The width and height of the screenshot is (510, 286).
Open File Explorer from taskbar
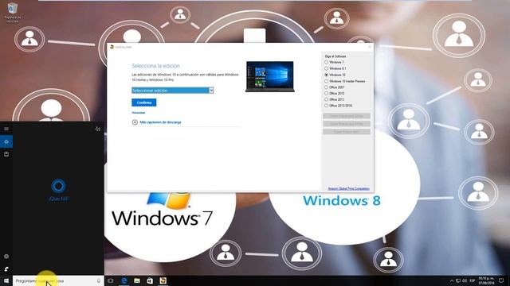[x=137, y=280]
